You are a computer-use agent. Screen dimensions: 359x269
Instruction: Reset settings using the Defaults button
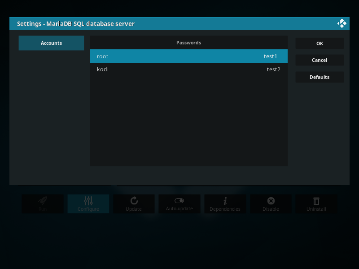320,77
